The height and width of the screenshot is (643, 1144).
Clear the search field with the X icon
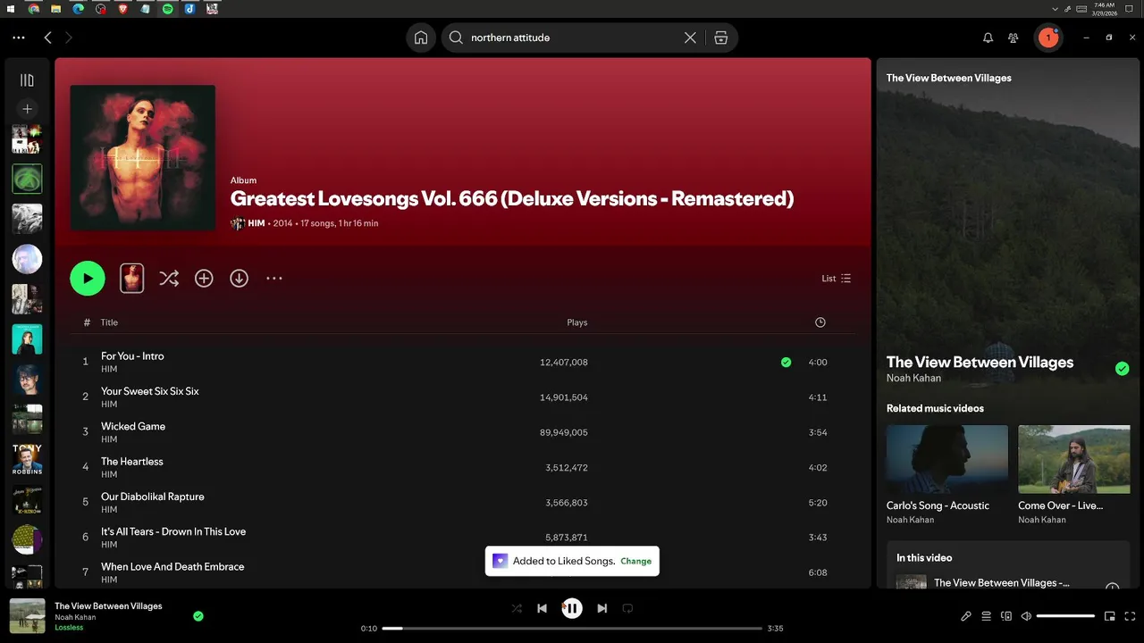tap(690, 38)
